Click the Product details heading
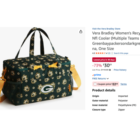 coord(104,90)
